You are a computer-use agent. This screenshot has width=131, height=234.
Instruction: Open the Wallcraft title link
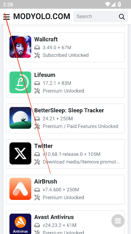46,39
